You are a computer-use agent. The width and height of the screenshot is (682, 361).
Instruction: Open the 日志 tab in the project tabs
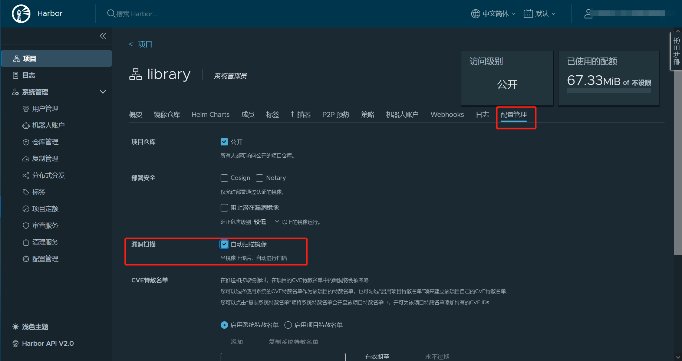pyautogui.click(x=482, y=115)
